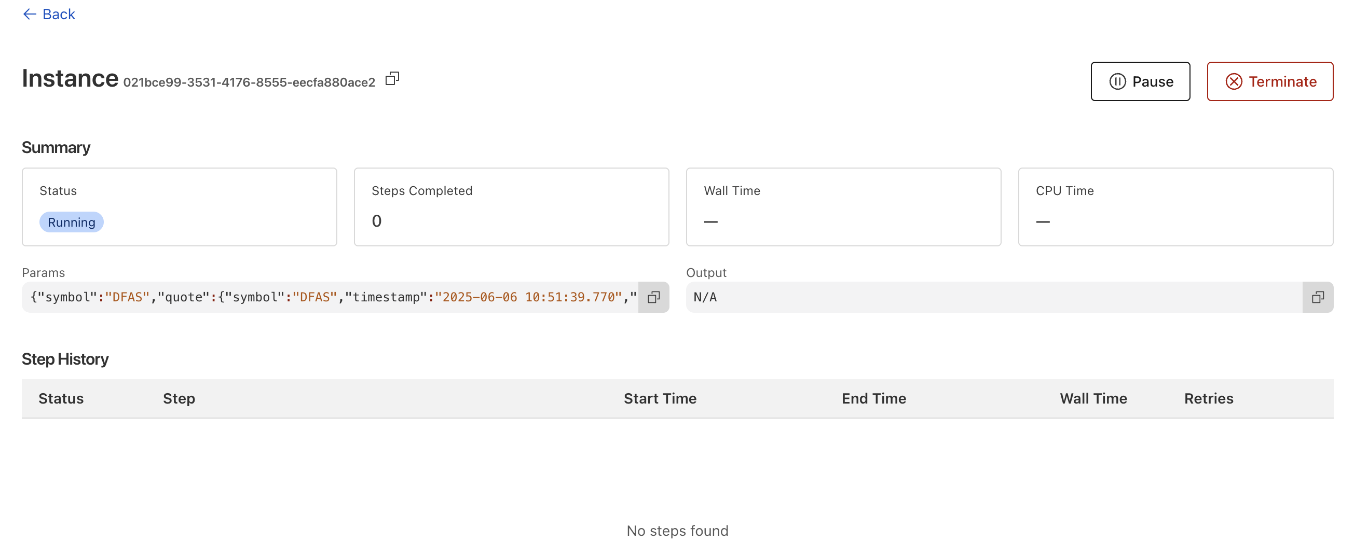Click the Running status badge
This screenshot has width=1368, height=555.
(x=71, y=223)
